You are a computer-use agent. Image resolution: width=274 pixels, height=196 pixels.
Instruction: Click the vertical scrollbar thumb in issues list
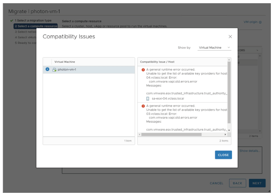(229, 93)
